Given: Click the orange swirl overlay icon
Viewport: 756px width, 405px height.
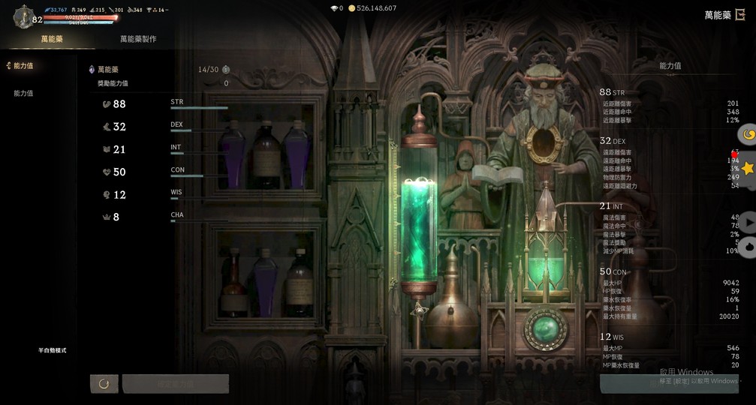Looking at the screenshot, I should (748, 134).
